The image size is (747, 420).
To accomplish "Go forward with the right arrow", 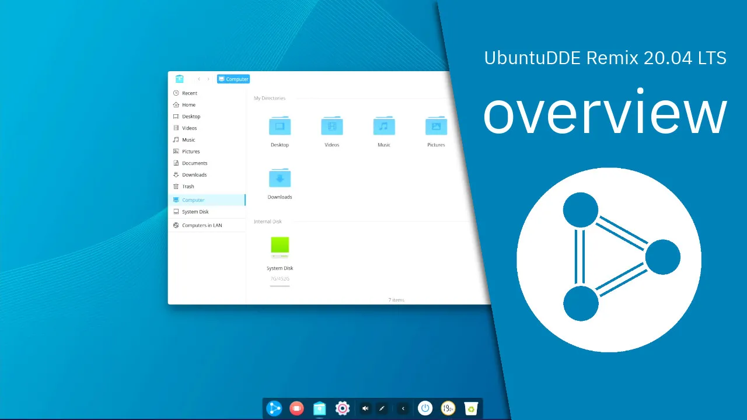I will 208,79.
